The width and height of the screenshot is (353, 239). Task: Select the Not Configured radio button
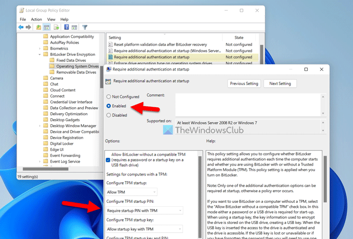[108, 97]
